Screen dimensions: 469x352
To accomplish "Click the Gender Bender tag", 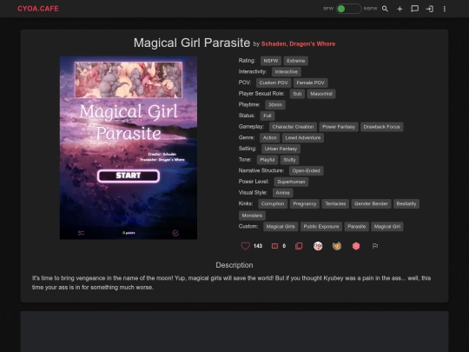I will point(371,204).
